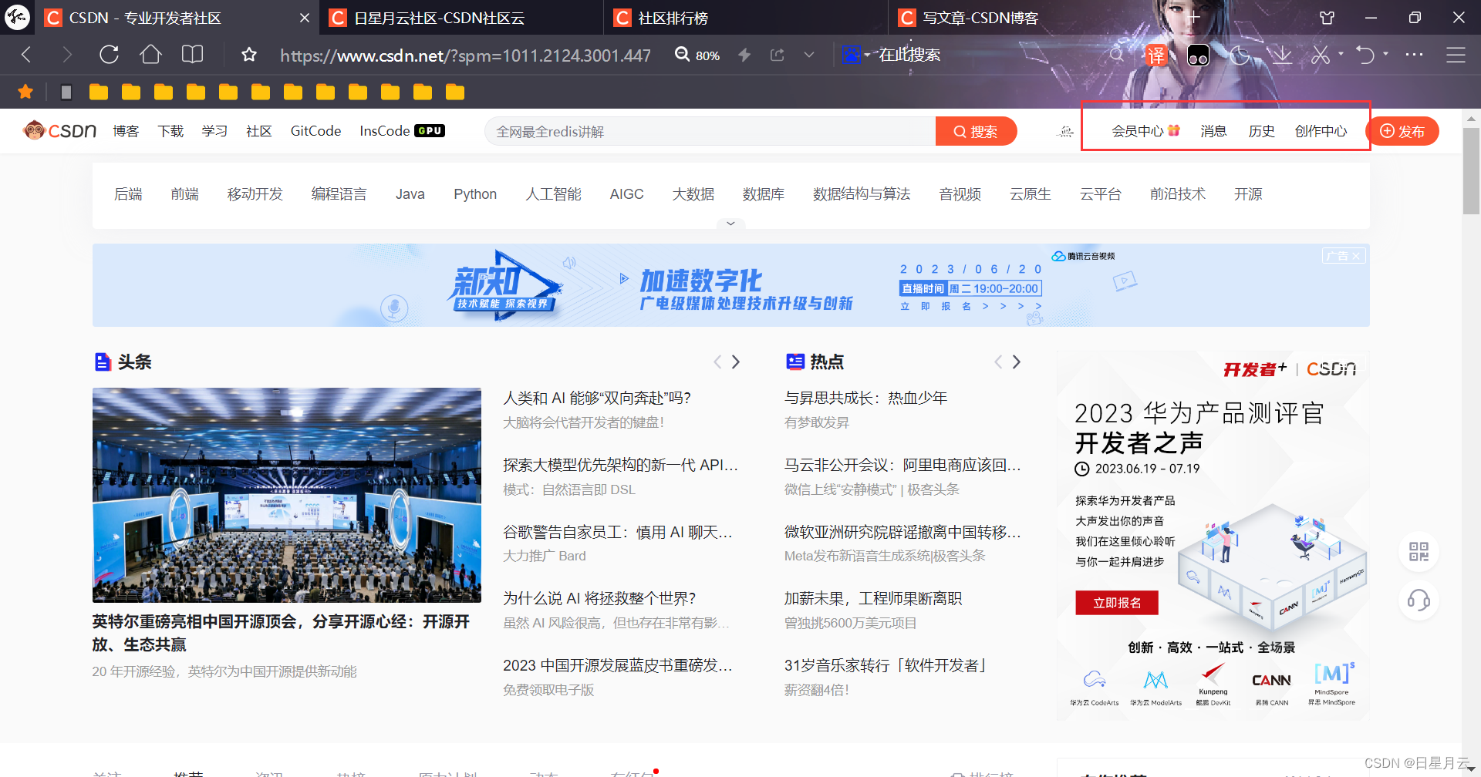
Task: Click the scissors screenshot tool
Action: coord(1321,55)
